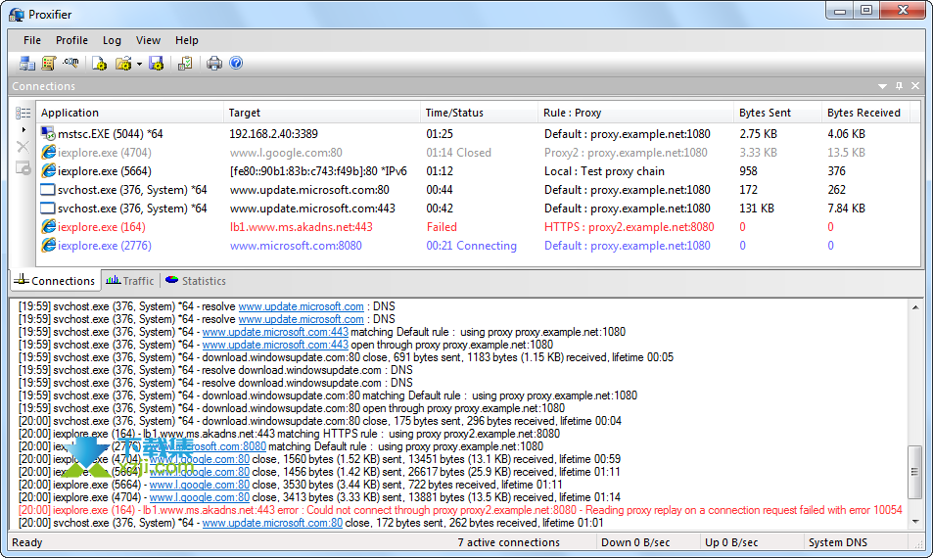Click the X delete icon in connections sidebar
Image resolution: width=933 pixels, height=558 pixels.
coord(23,147)
